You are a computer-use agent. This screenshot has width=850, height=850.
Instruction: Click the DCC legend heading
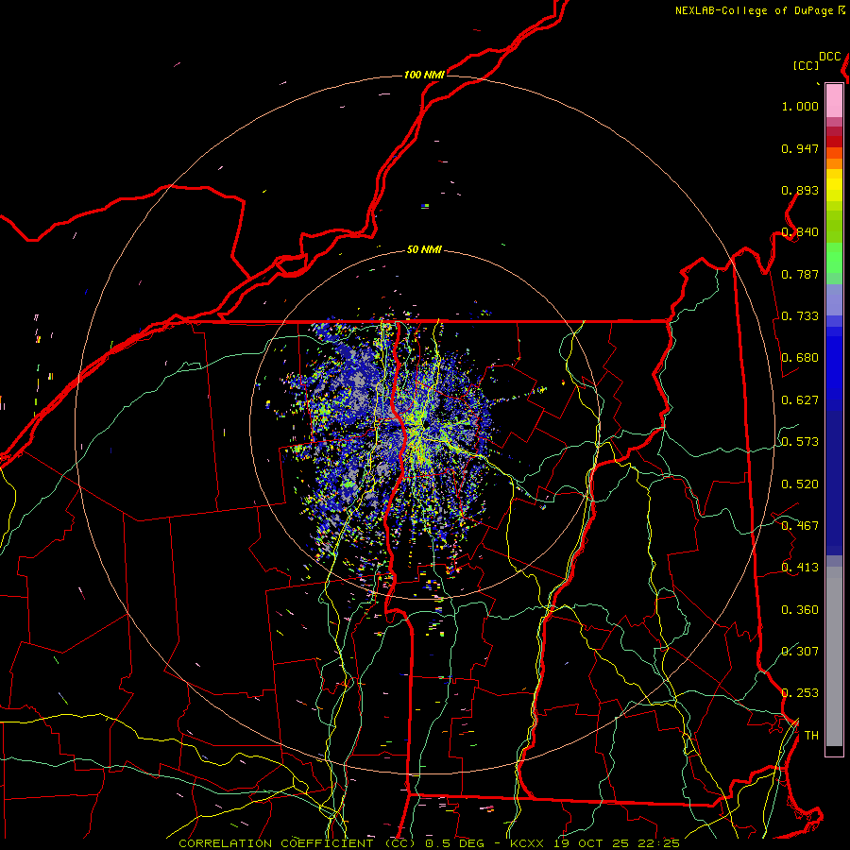(830, 57)
